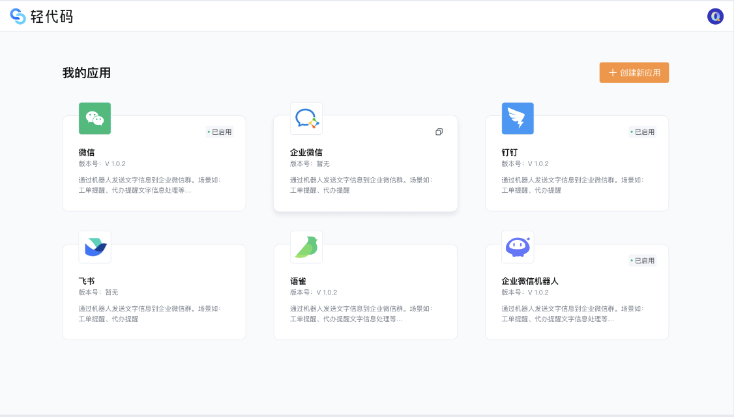
Task: Click the 我的应用 page heading
Action: click(87, 73)
